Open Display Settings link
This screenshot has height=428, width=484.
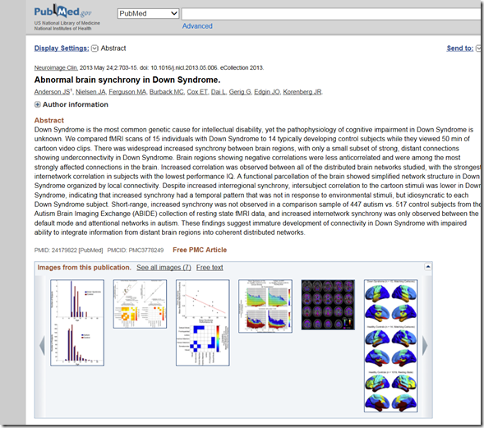(62, 48)
